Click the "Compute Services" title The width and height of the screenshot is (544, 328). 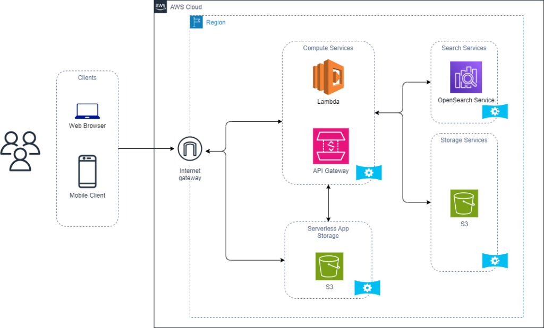328,48
